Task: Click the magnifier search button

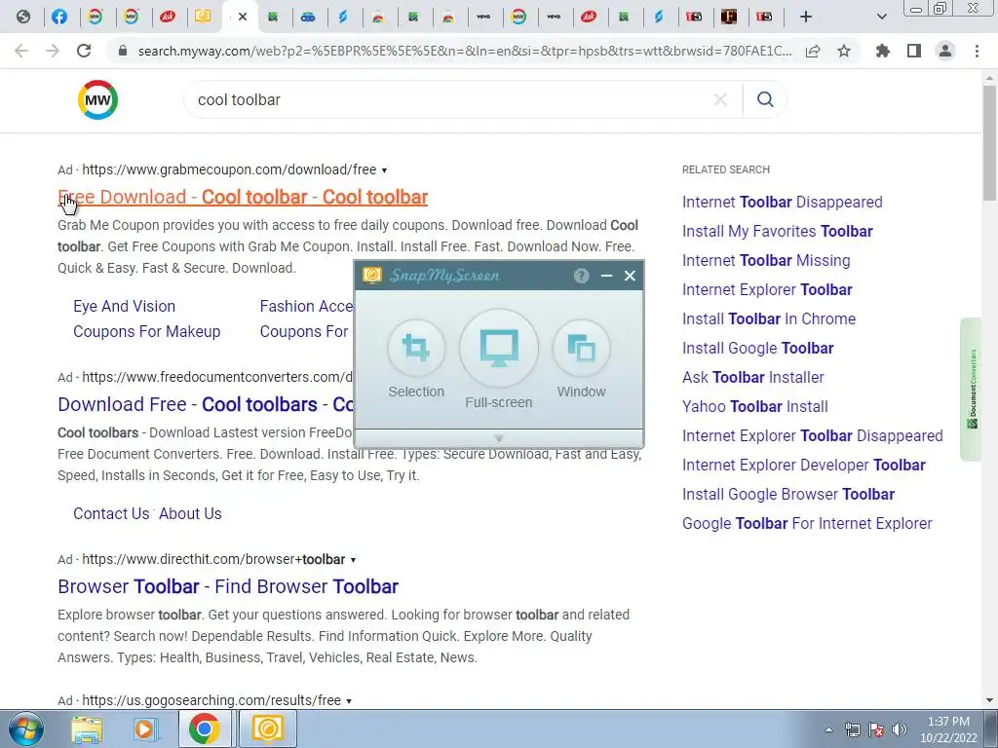Action: [x=765, y=99]
